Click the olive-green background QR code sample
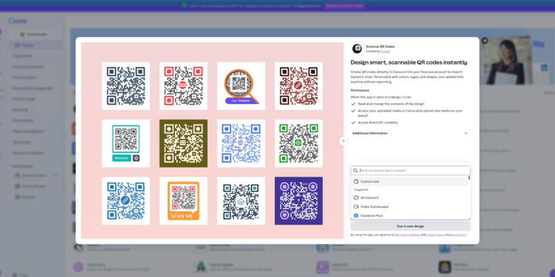 tap(183, 143)
